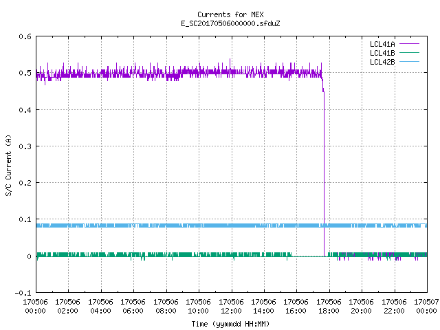Screen dimensions: 440x330
Task: Click the 170507 00:00 x-axis tick label
Action: [426, 307]
